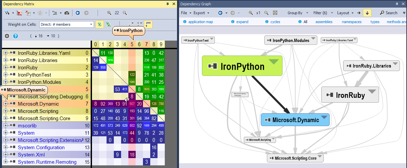Click the blue back navigation arrow in Dependency Matrix
Screen dimensions: 407x168
[x=78, y=13]
